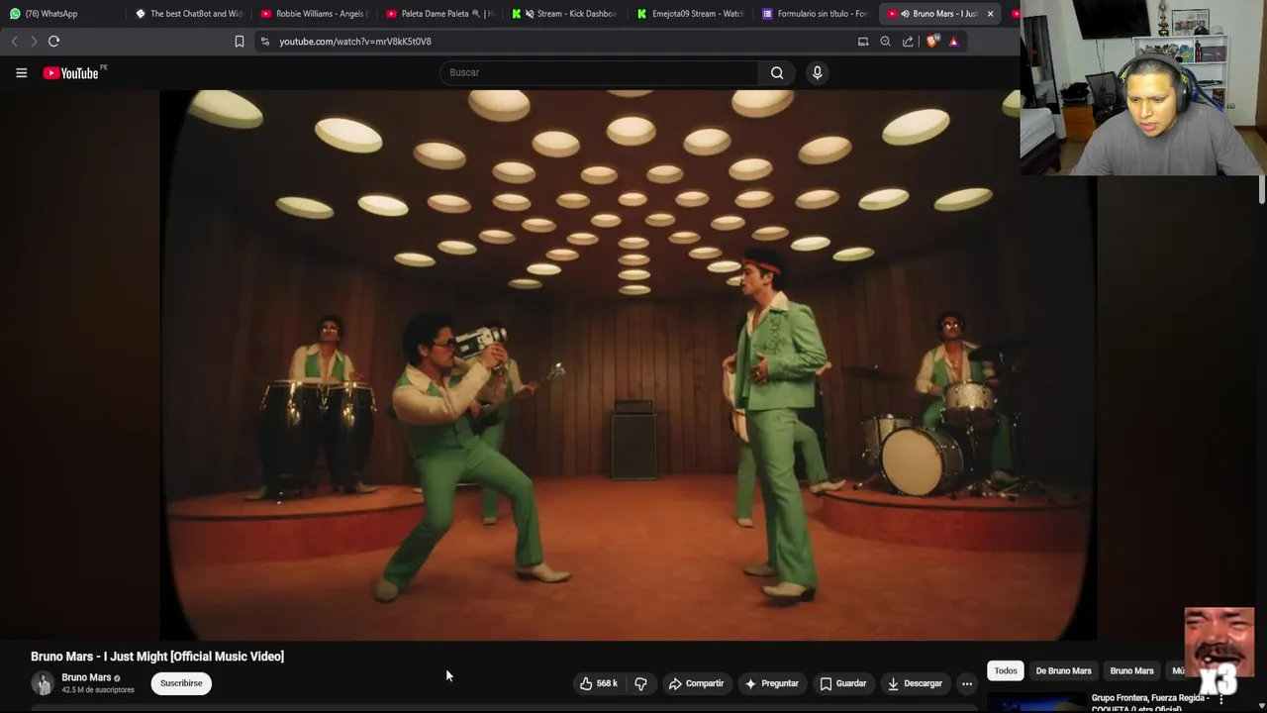Image resolution: width=1267 pixels, height=713 pixels.
Task: Click the Preguntar button
Action: (771, 683)
